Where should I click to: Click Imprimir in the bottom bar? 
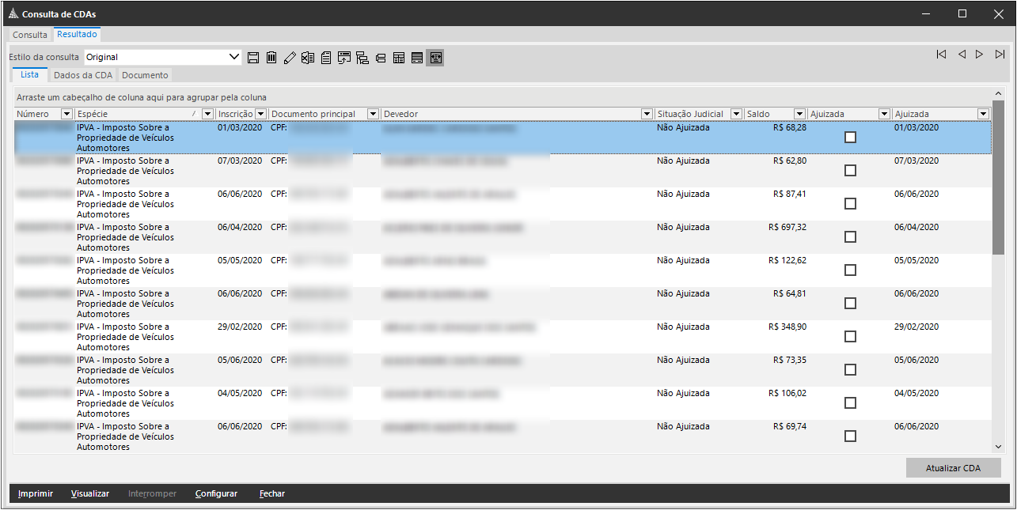[36, 493]
